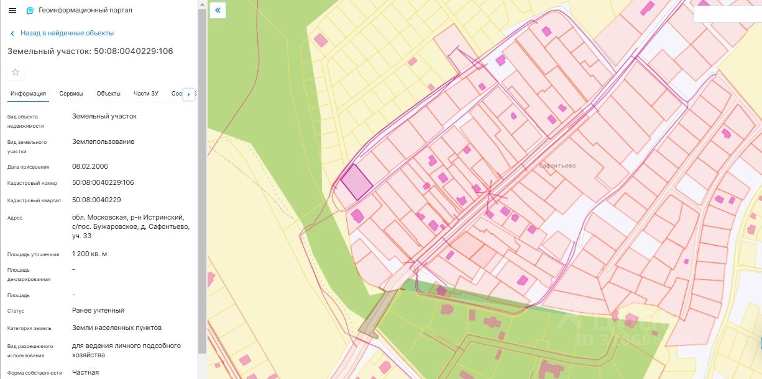The height and width of the screenshot is (379, 762).
Task: Collapse the side panel with double-chevron button
Action: tap(218, 10)
